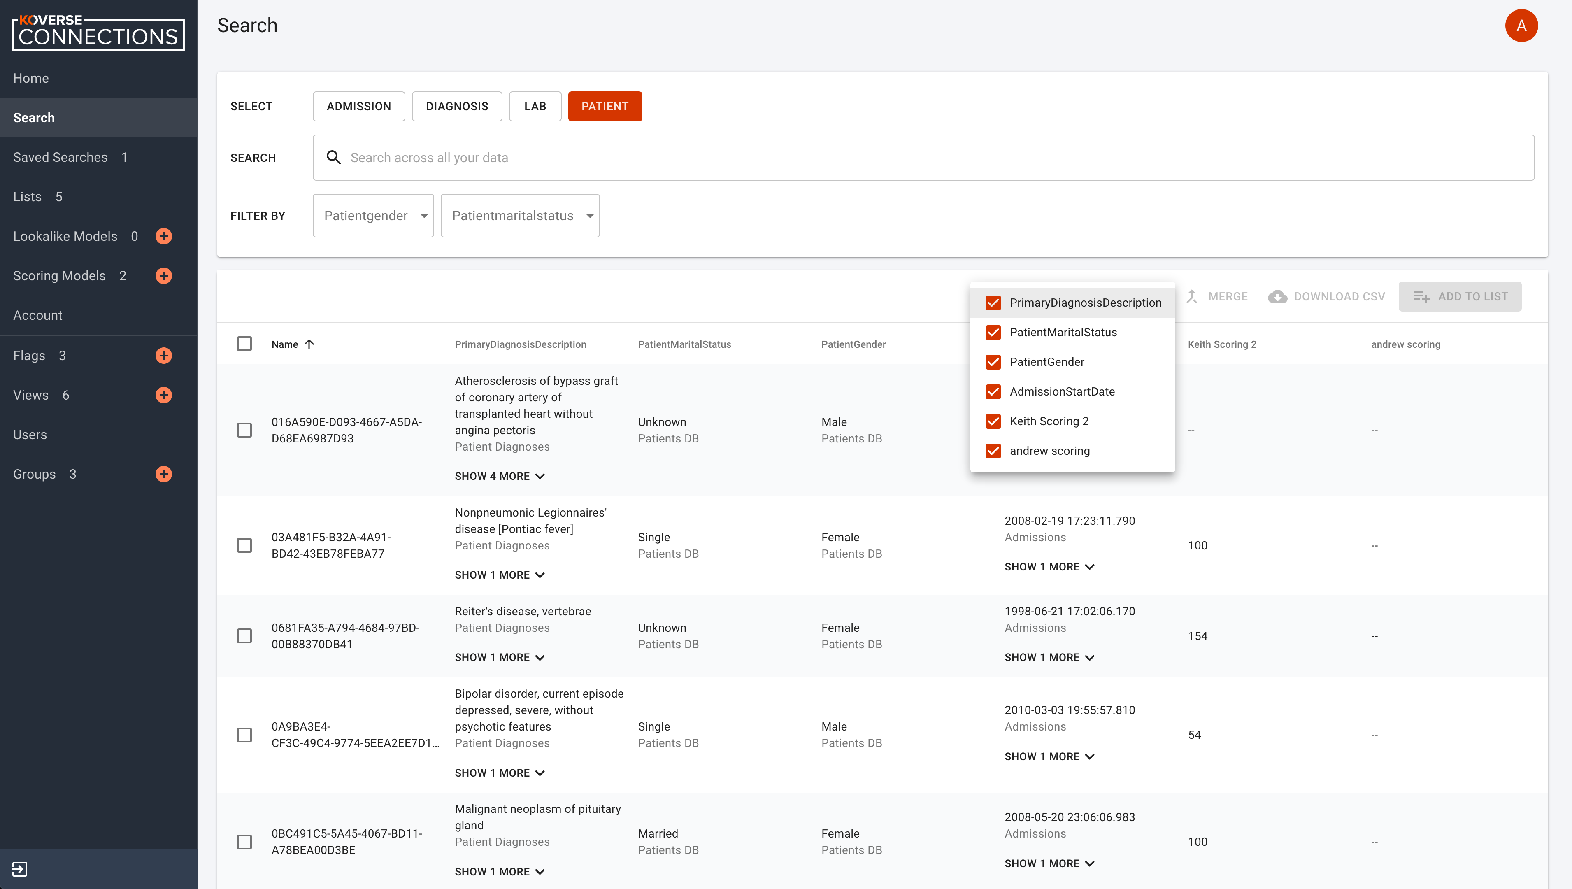This screenshot has height=889, width=1572.
Task: Click patient name 03A481F5-B32A-4A91-BD42-43EB78FEBA77
Action: [331, 545]
